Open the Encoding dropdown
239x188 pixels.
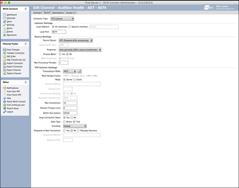pos(75,126)
